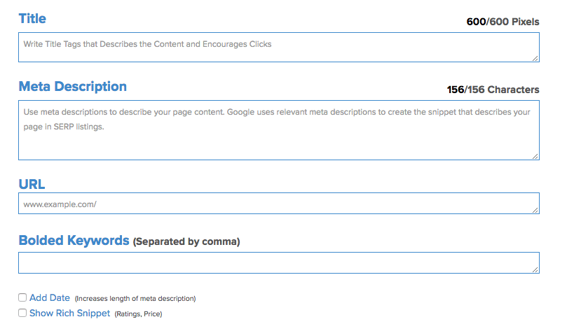The image size is (567, 331).
Task: Click the Title text input field
Action: (278, 48)
